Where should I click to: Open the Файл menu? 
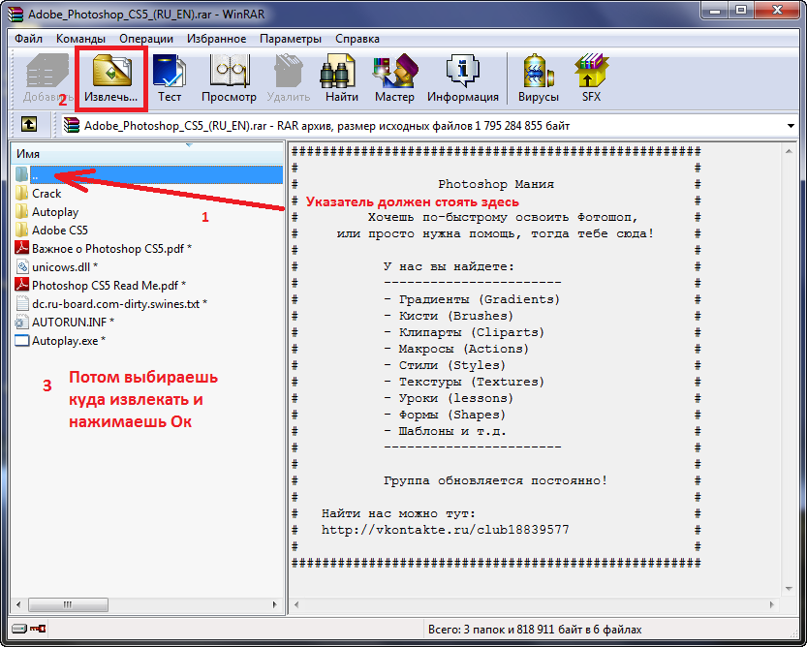28,39
